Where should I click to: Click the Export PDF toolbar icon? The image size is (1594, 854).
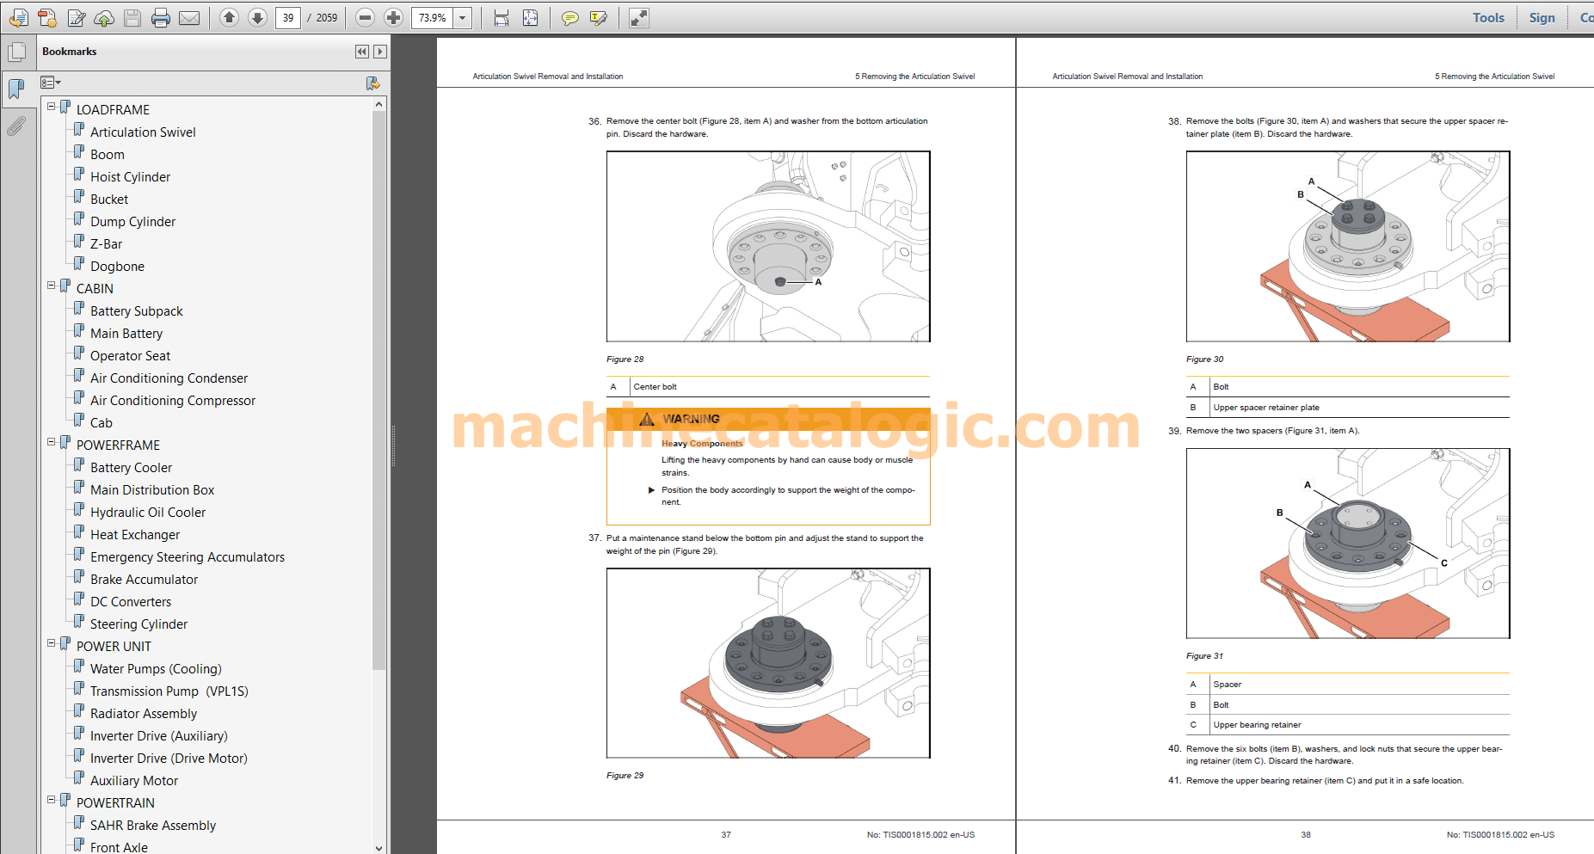[x=47, y=17]
